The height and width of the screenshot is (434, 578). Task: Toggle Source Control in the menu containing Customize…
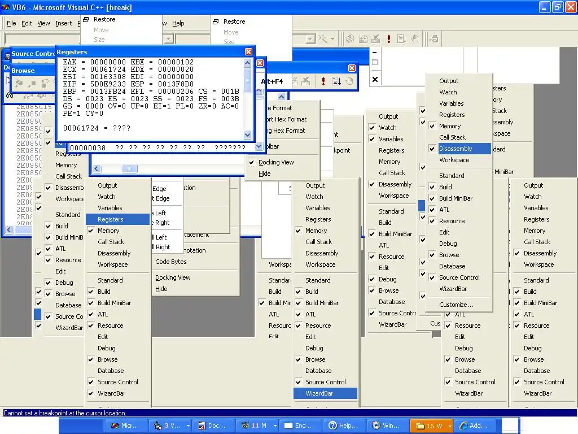point(459,277)
